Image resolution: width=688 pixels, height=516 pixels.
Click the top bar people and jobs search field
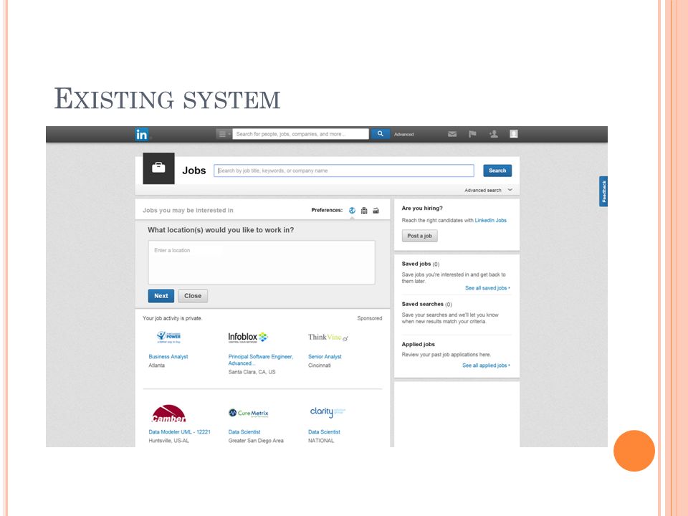pyautogui.click(x=300, y=134)
